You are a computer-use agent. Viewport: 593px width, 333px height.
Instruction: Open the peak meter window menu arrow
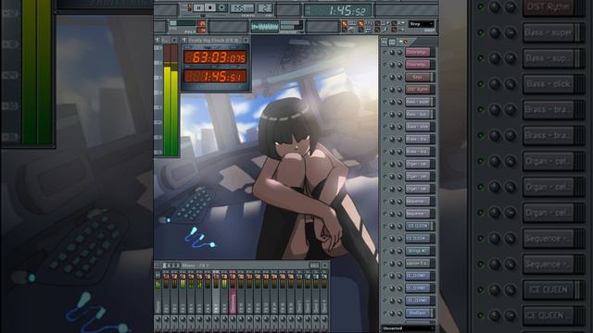(x=158, y=40)
